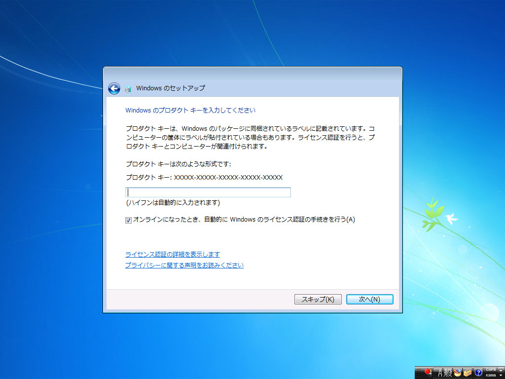
Task: Click the blue question mark help icon
Action: point(478,373)
